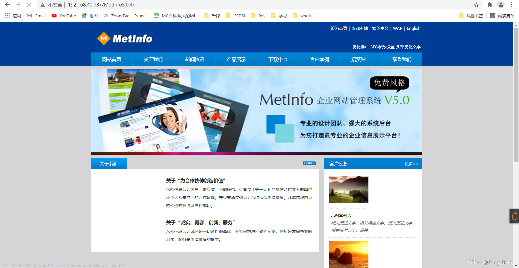Open 招贤纳士 in the nav bar
519x268 pixels.
[x=361, y=59]
